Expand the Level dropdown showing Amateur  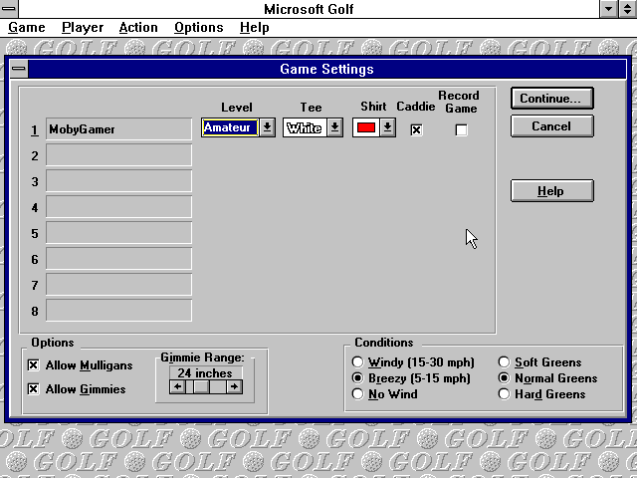point(267,127)
